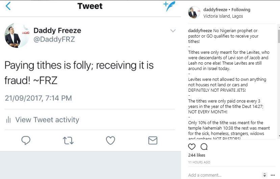Open the @DaddyFRZ handle

54,40
